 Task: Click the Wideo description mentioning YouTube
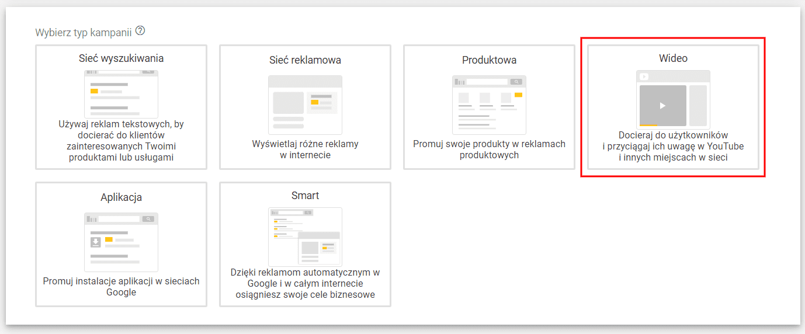[673, 146]
